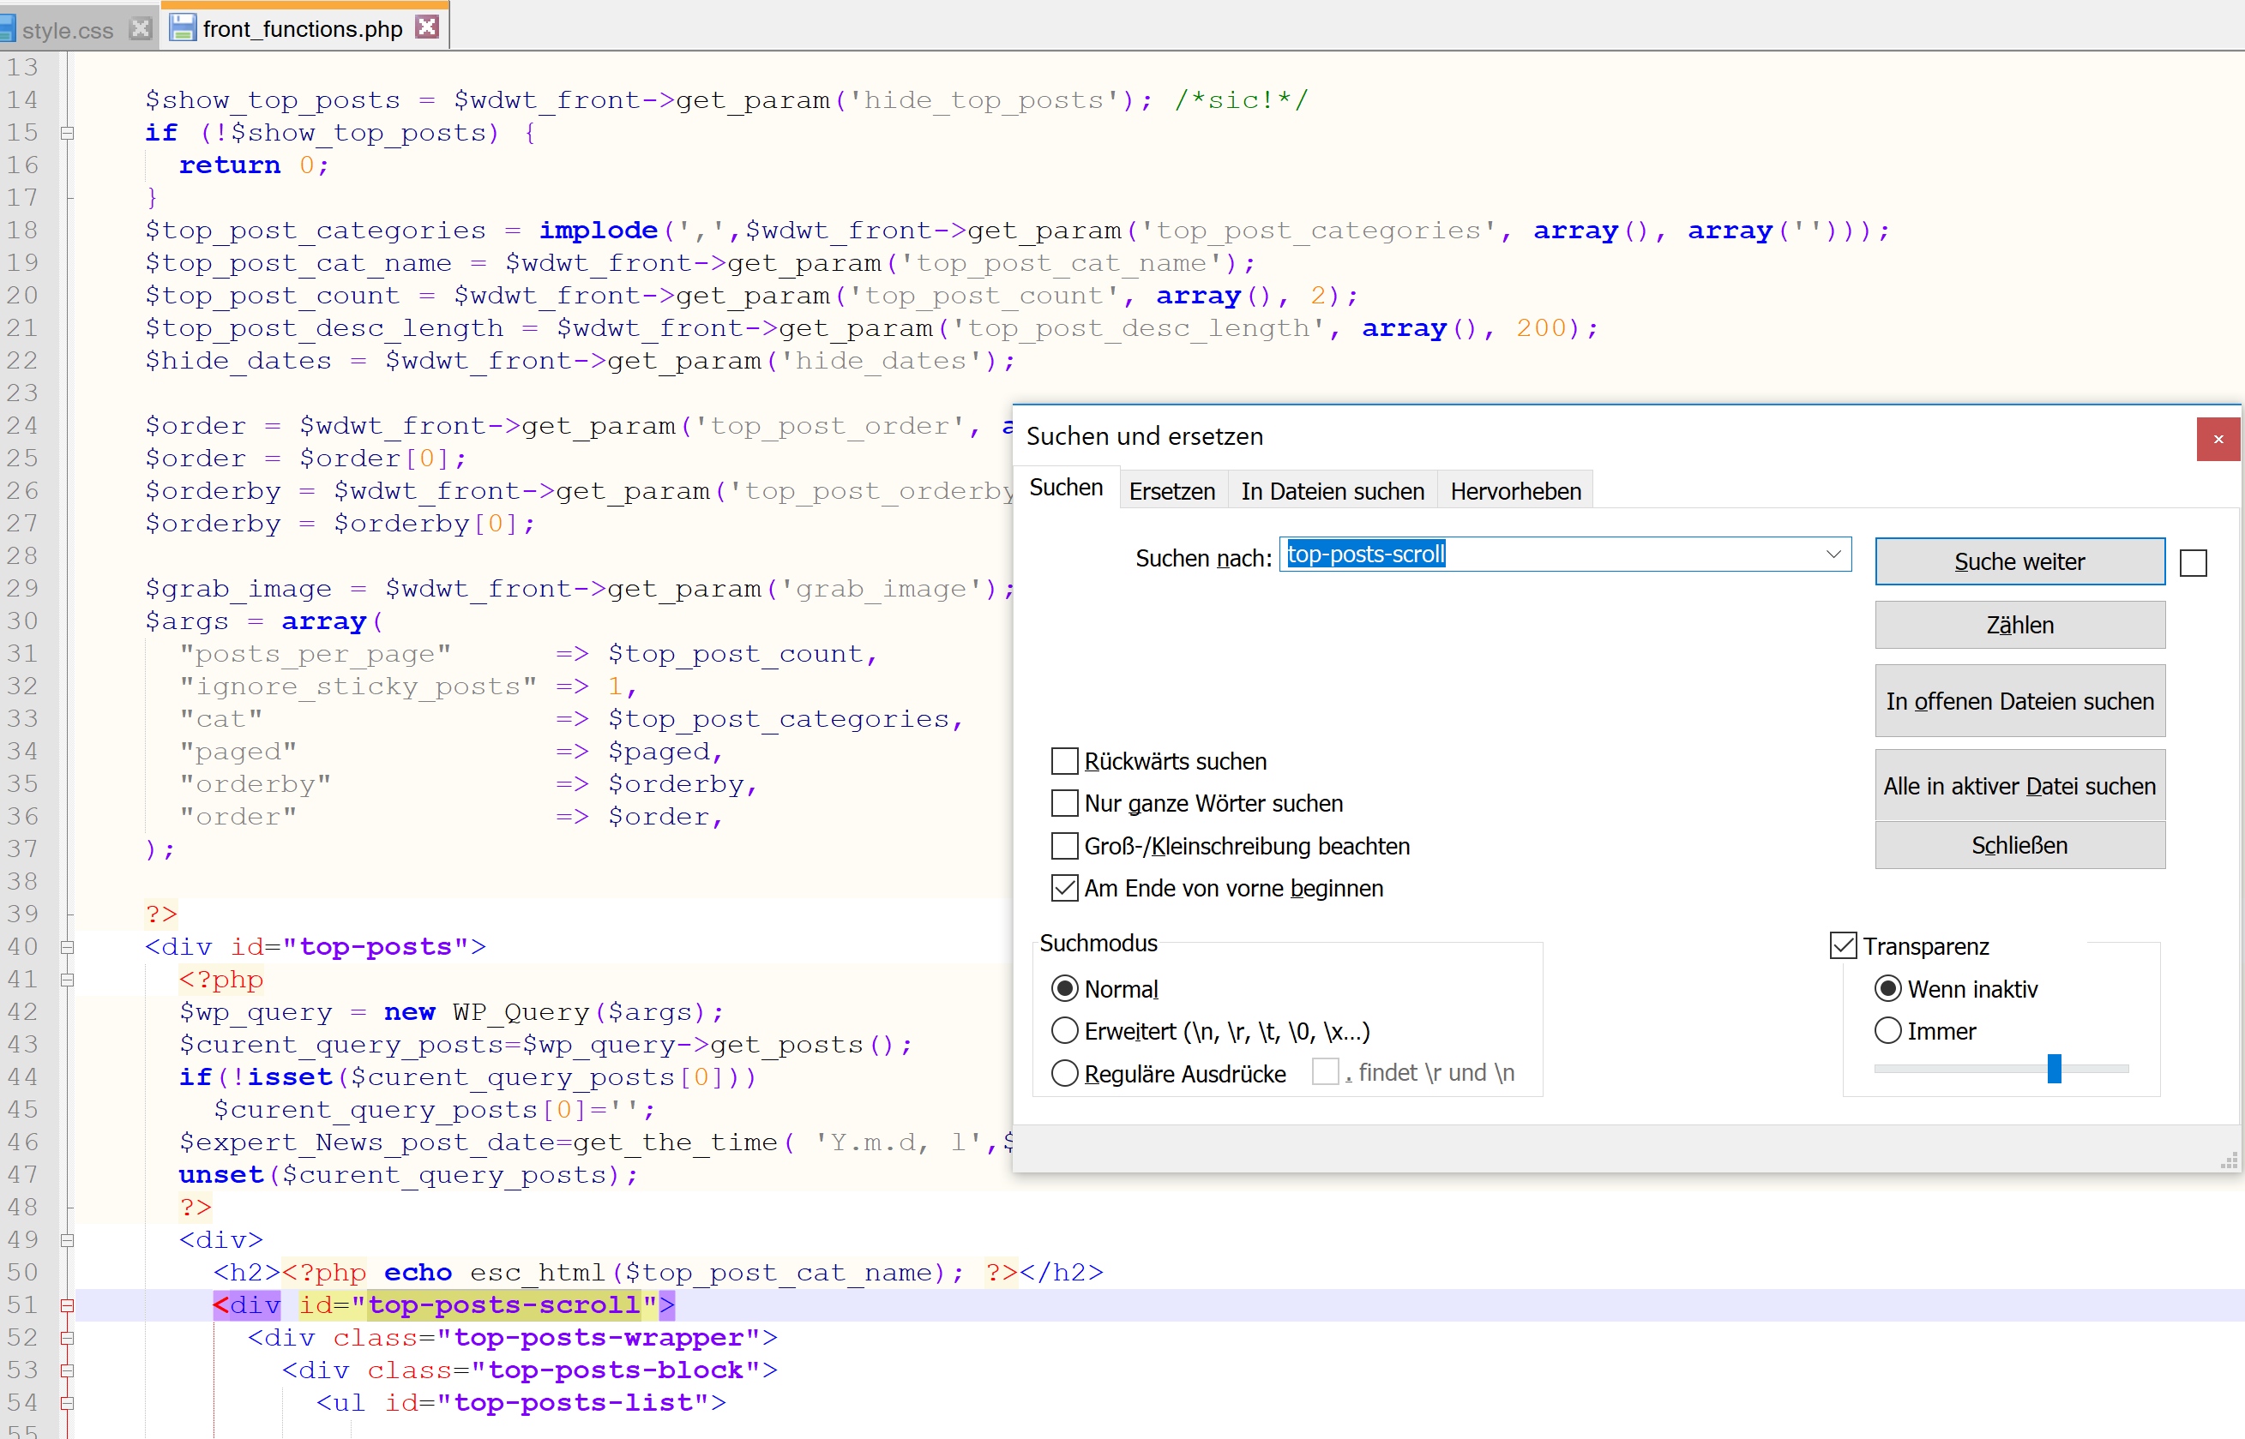Click line number 18 in margin

pos(22,231)
